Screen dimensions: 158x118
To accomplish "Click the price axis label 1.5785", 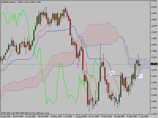I will tap(154, 13).
